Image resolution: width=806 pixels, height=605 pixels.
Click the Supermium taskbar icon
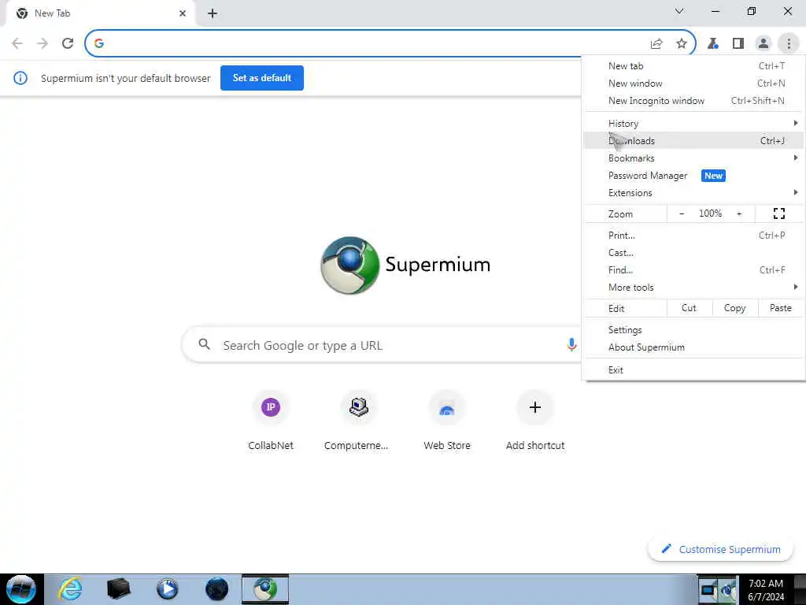click(x=265, y=589)
